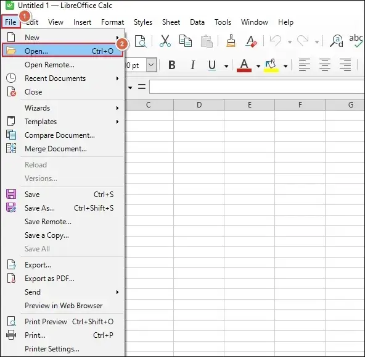Click the Clone Formatting paintbrush icon
This screenshot has height=357, width=365.
[x=231, y=41]
